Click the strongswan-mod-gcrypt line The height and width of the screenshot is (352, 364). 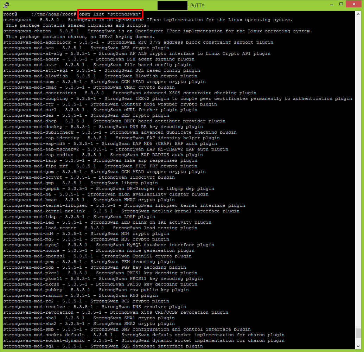[89, 177]
